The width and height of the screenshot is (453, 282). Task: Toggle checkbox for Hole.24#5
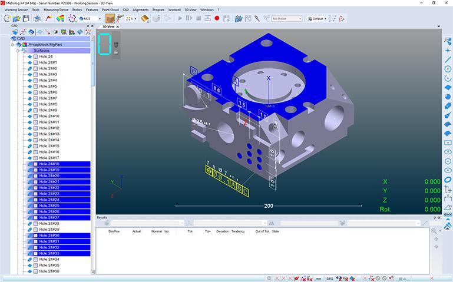[35, 87]
